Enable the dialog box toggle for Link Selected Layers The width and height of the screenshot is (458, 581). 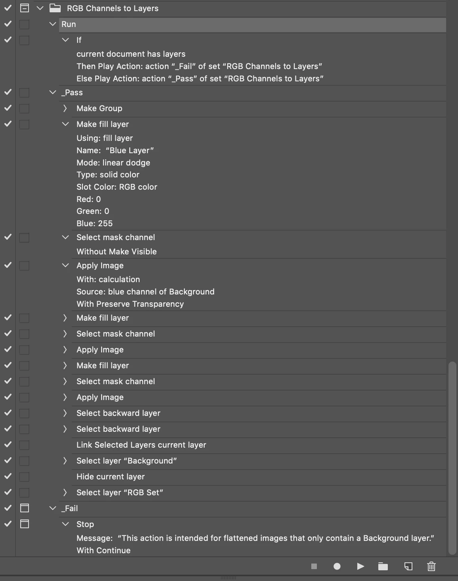point(25,445)
